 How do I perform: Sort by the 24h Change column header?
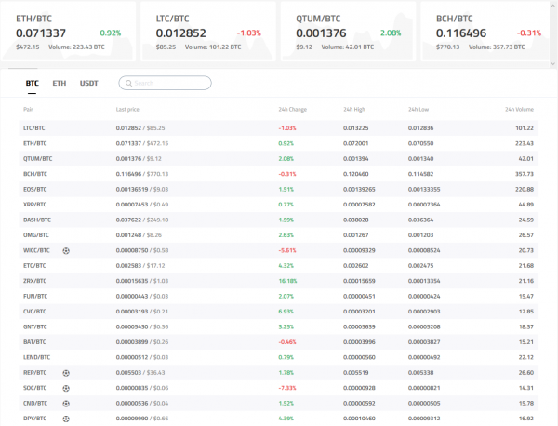[x=293, y=109]
